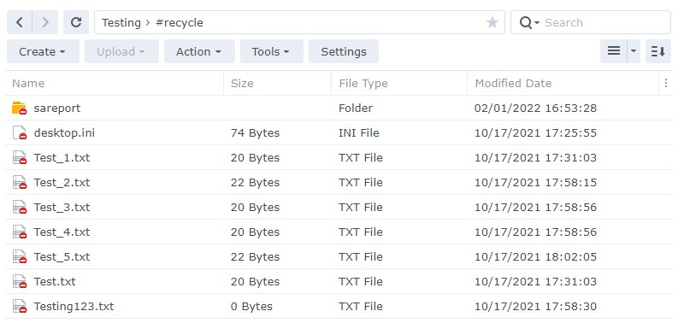Select the Test_4.txt file name
The height and width of the screenshot is (323, 678).
point(62,232)
